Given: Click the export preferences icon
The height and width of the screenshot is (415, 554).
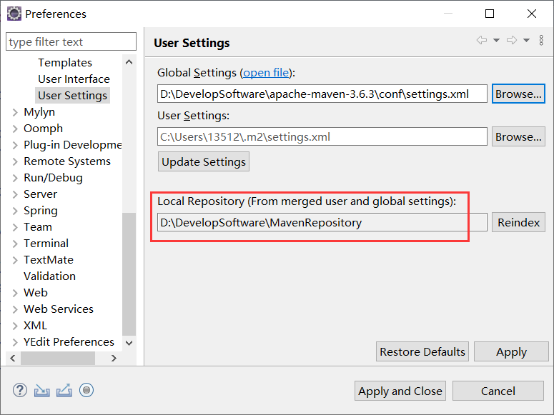Looking at the screenshot, I should point(64,390).
